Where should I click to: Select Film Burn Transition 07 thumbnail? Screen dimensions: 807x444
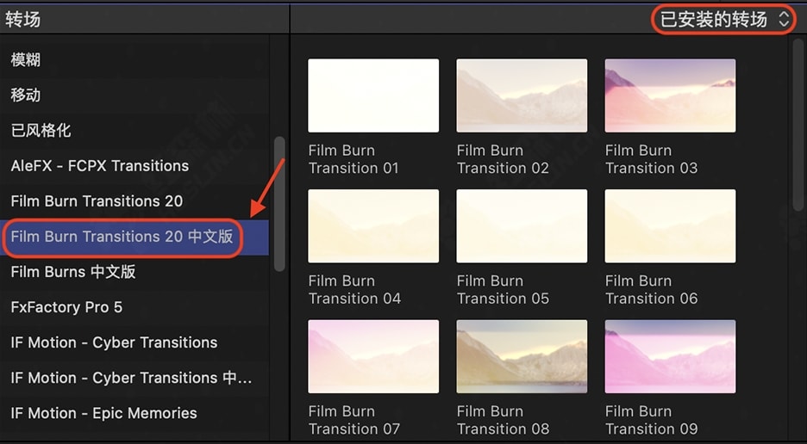click(373, 356)
